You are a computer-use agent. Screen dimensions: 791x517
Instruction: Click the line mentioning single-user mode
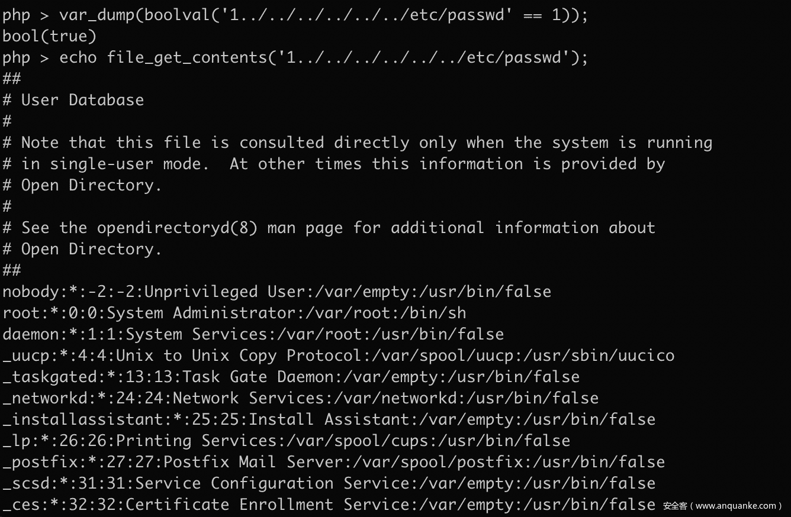333,164
